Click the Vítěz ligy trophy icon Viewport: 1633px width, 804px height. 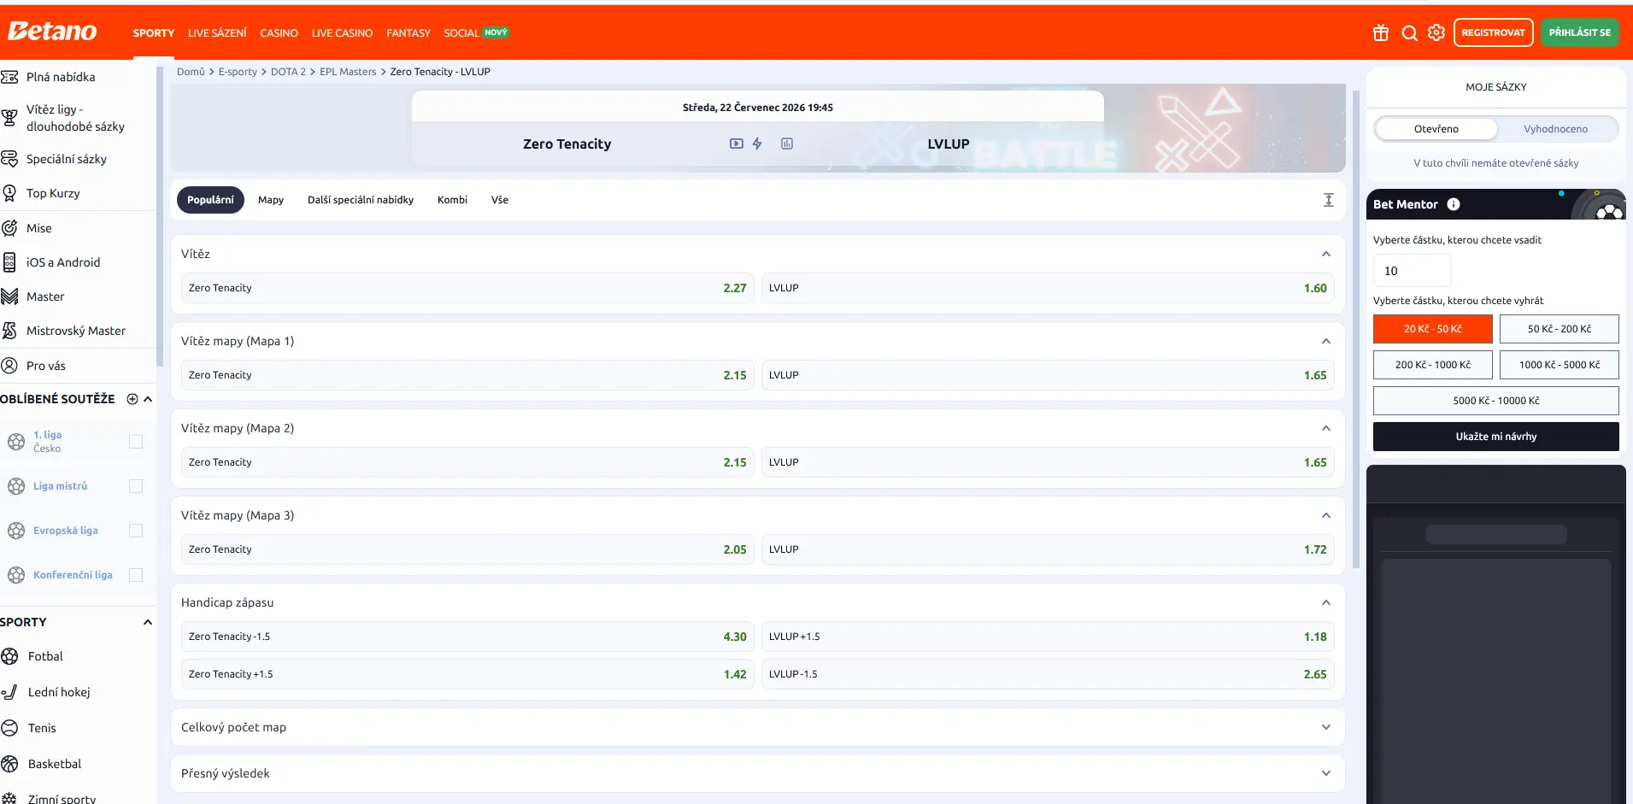click(x=9, y=118)
